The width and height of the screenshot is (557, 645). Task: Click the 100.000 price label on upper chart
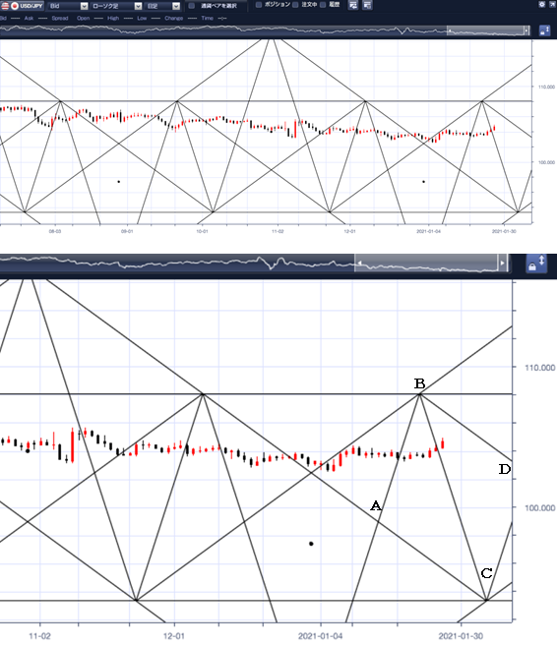click(546, 162)
